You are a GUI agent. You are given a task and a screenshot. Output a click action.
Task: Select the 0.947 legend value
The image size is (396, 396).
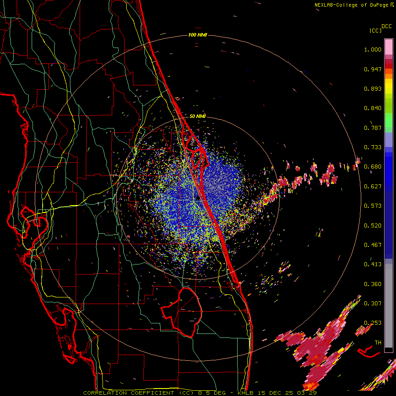(x=373, y=69)
